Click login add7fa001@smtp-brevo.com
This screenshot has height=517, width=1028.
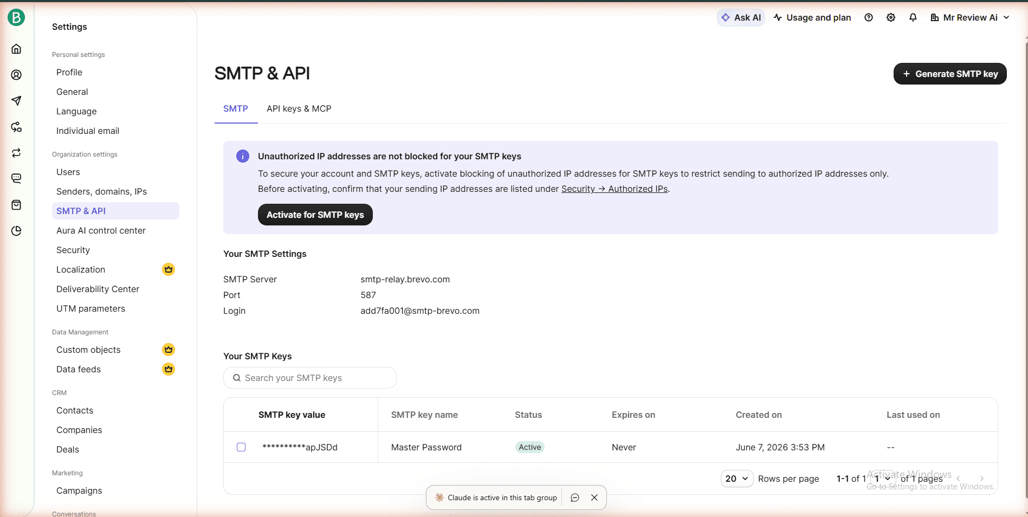pos(420,311)
